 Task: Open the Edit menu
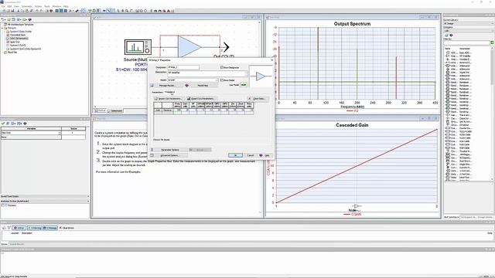(9, 6)
